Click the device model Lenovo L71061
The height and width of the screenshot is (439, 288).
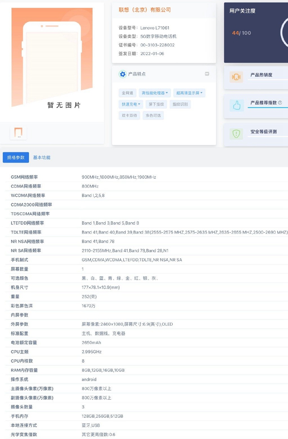155,28
